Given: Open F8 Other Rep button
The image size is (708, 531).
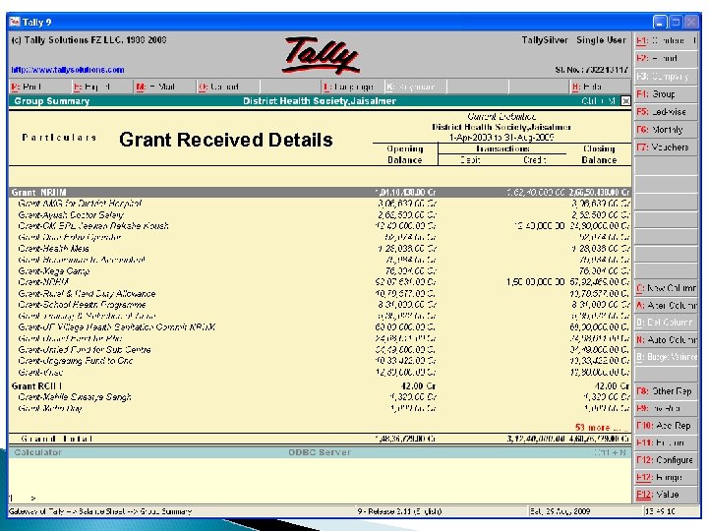Looking at the screenshot, I should pyautogui.click(x=666, y=391).
